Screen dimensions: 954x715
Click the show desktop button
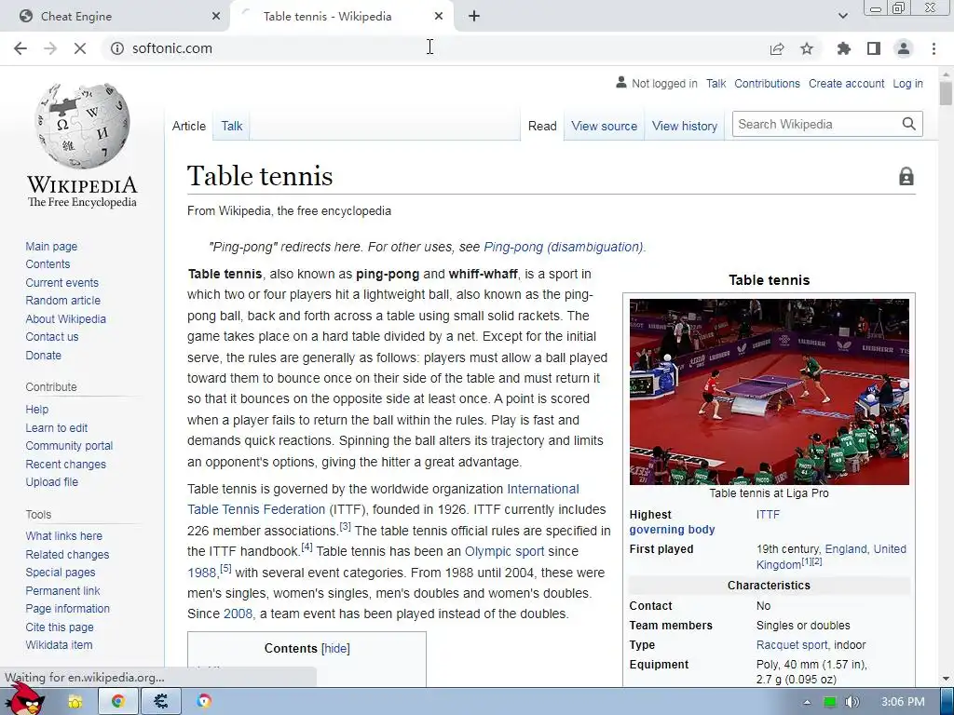947,702
